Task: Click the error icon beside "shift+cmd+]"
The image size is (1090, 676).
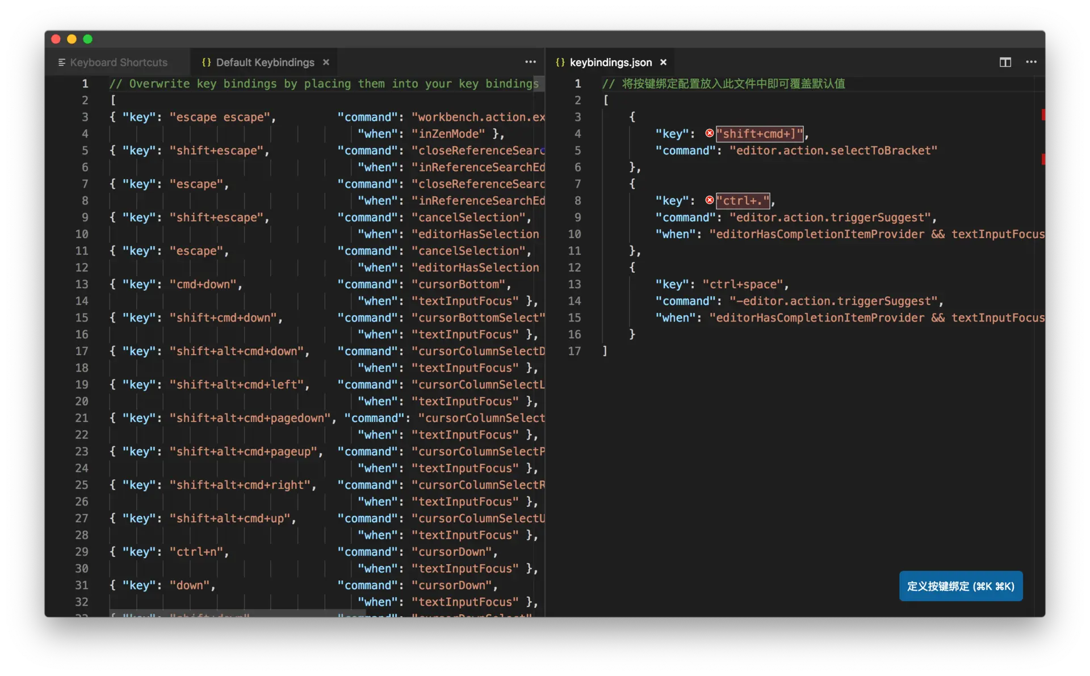Action: click(709, 133)
